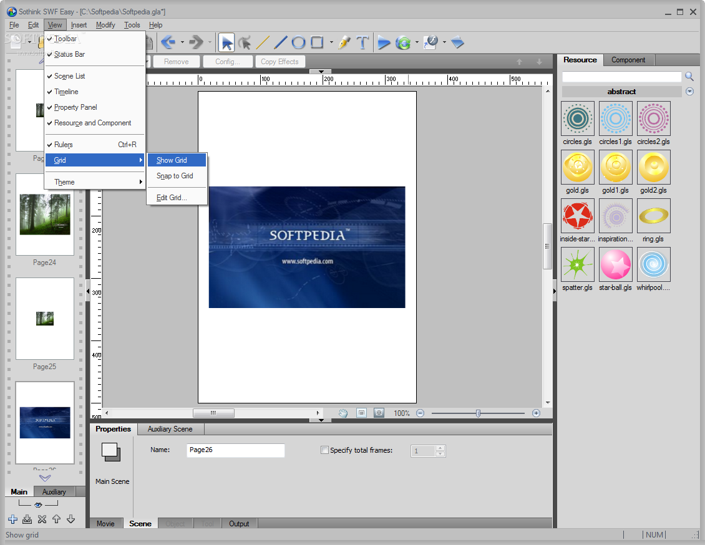Toggle the eye visibility icon under Main

38,504
